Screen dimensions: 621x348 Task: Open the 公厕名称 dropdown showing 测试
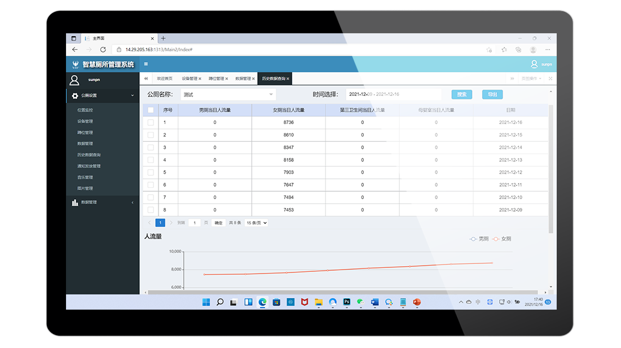click(228, 95)
